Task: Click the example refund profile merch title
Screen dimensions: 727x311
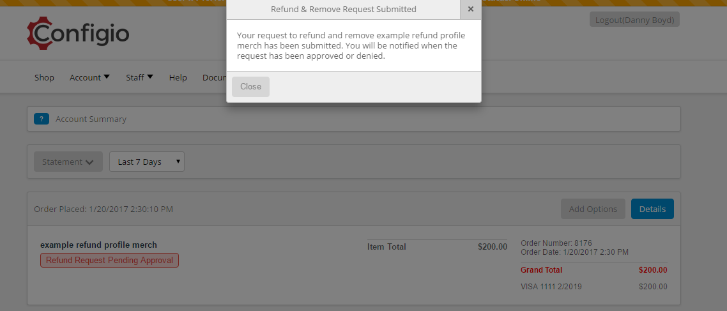Action: pos(99,245)
